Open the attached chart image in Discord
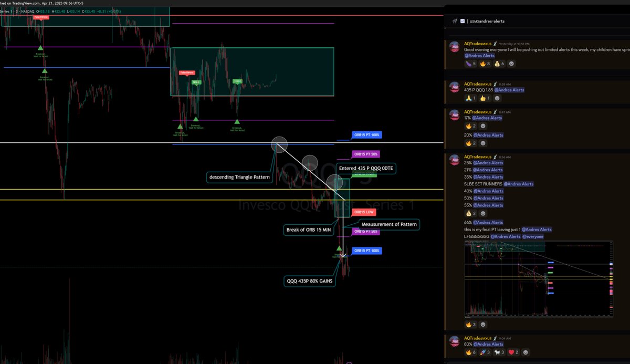The image size is (630, 364). tap(538, 279)
